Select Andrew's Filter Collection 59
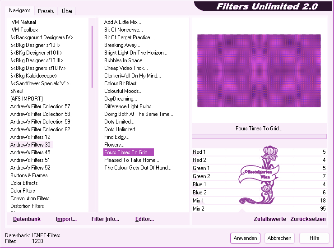Image resolution: width=334 pixels, height=248 pixels. [40, 122]
